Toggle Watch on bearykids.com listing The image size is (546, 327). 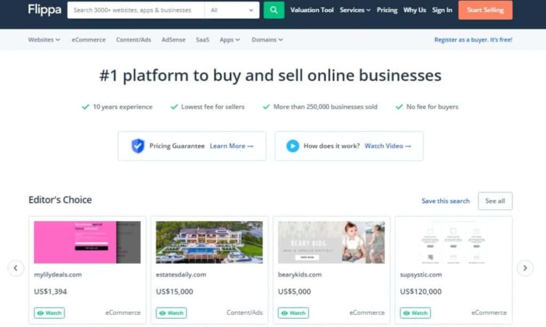293,313
